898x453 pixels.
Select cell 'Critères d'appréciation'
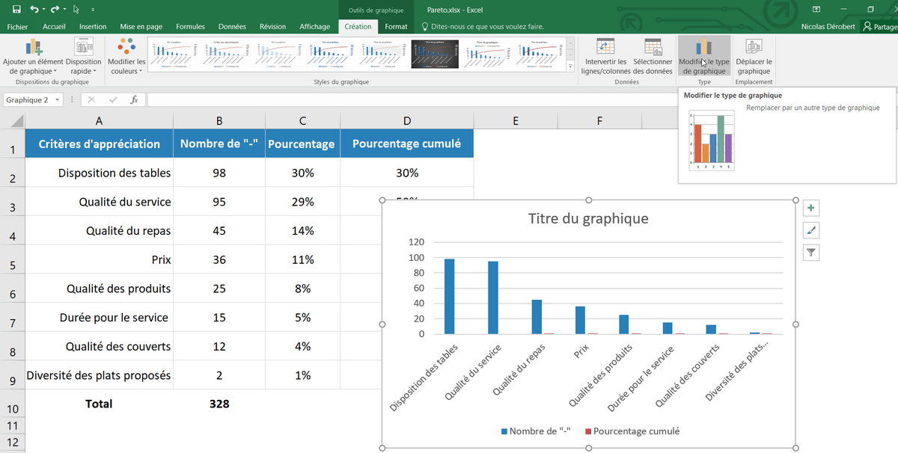pos(99,144)
